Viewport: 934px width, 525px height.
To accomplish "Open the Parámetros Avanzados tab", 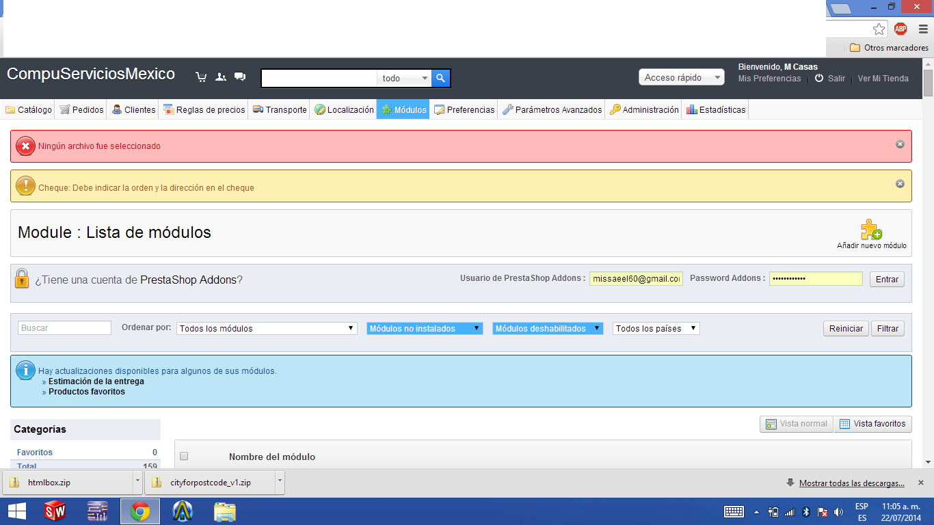I will coord(552,109).
